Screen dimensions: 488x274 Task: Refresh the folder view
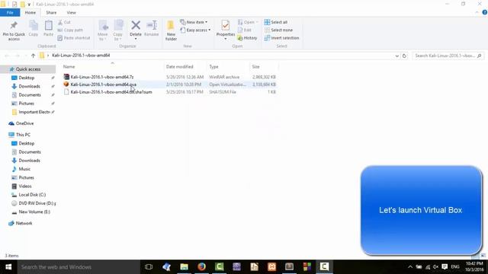tap(404, 56)
